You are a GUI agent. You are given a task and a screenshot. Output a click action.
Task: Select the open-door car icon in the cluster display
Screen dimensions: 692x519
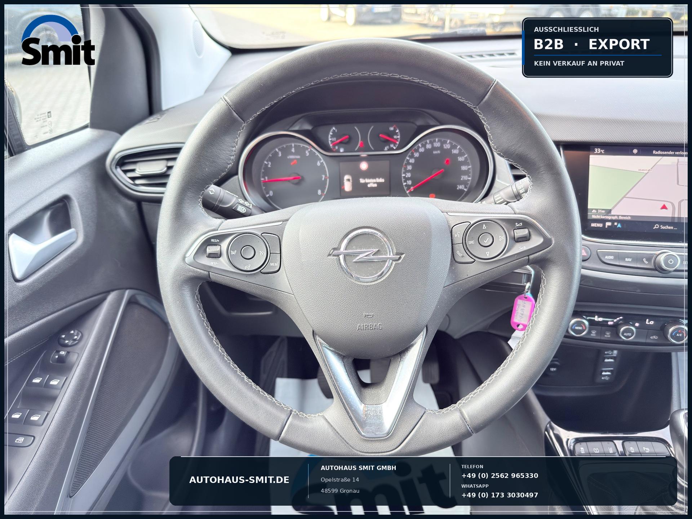point(348,183)
